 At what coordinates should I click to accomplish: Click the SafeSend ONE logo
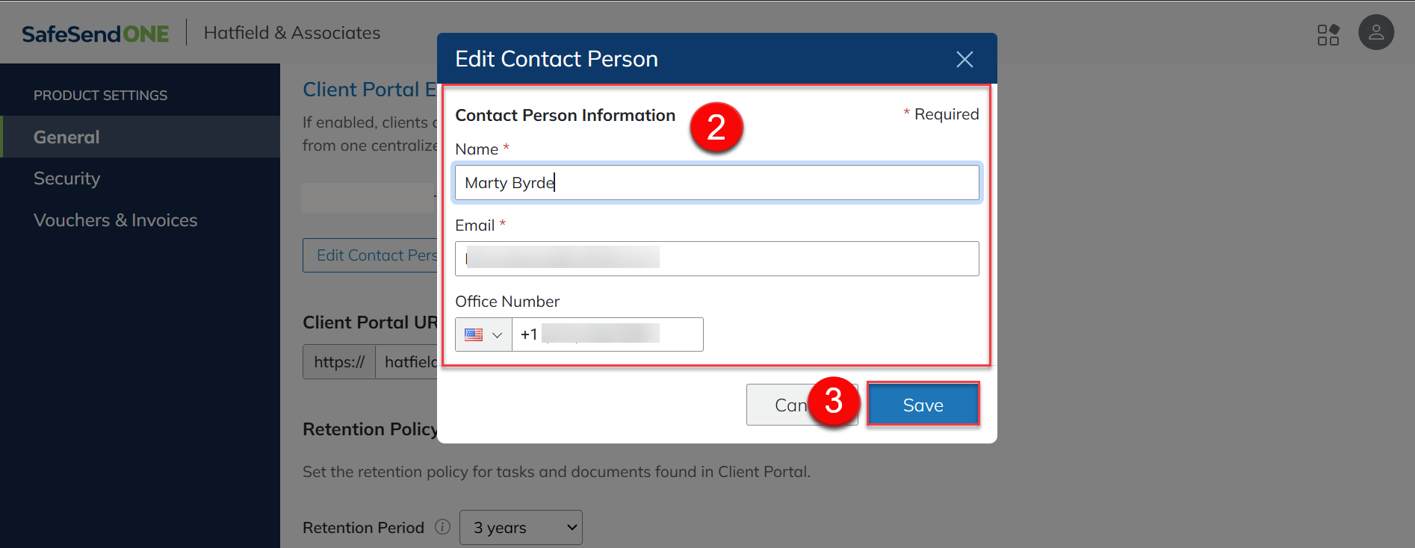[x=95, y=34]
